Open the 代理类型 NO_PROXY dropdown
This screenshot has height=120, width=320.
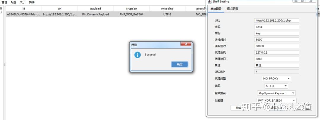pyautogui.click(x=276, y=78)
